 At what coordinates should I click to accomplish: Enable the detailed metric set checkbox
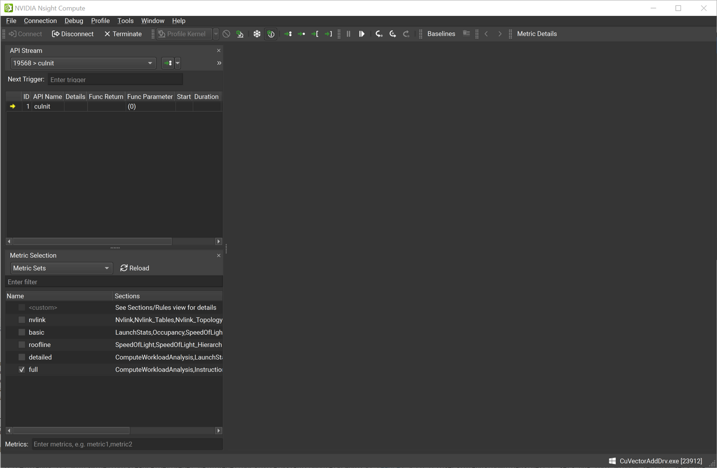(x=22, y=357)
